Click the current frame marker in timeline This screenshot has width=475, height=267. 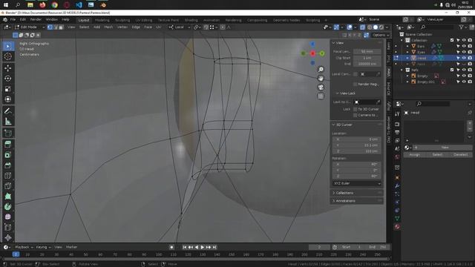pos(16,254)
